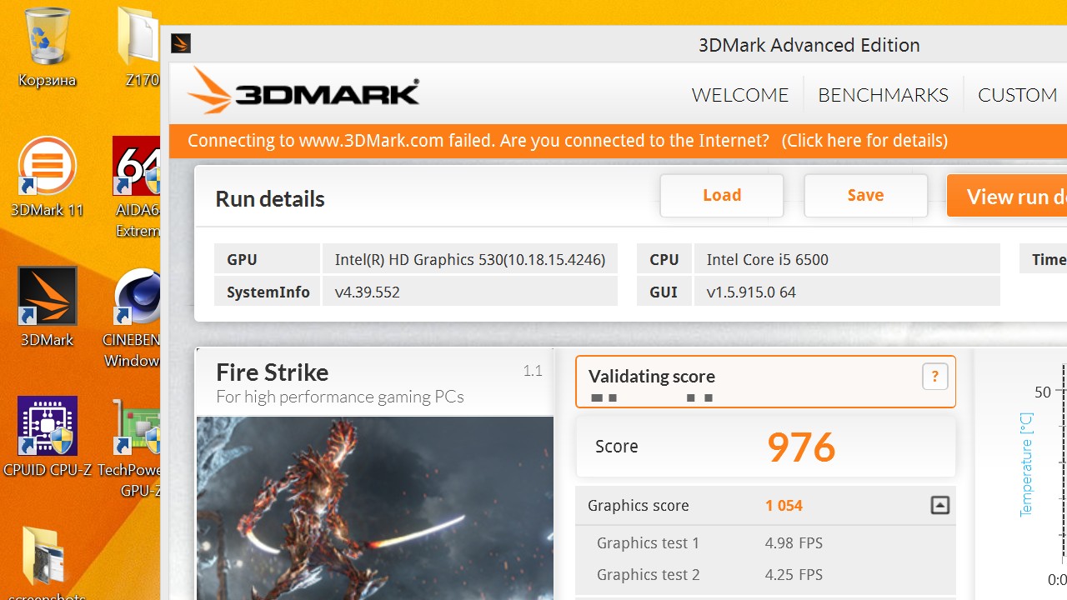Open the screenshots folder on desktop
Image resolution: width=1067 pixels, height=600 pixels.
(x=47, y=562)
